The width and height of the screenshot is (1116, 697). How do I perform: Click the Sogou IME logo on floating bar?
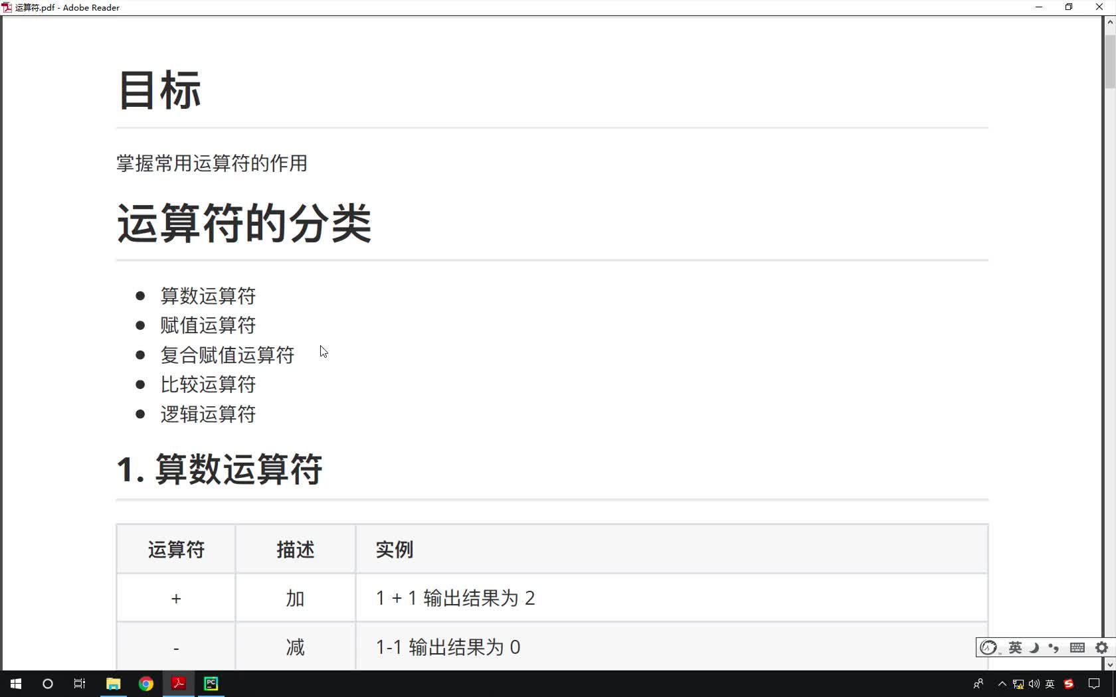coord(988,648)
